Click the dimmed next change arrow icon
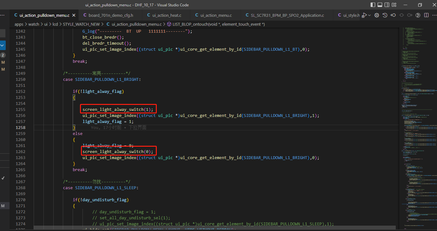Screen dimensions: 437x231 click(x=410, y=15)
